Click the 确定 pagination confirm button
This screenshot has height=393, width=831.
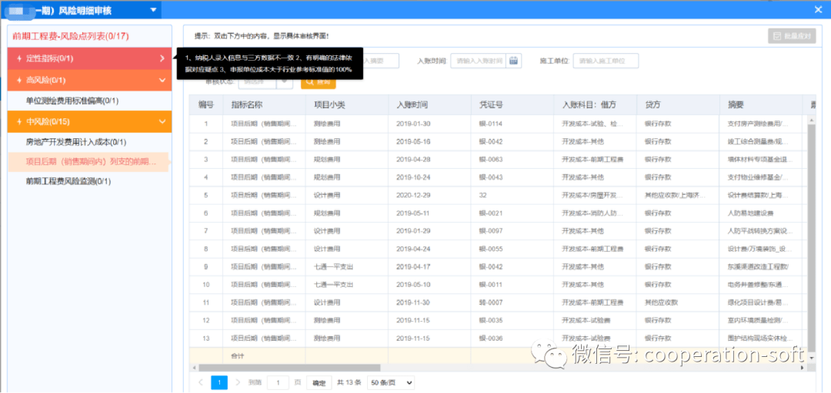point(319,383)
